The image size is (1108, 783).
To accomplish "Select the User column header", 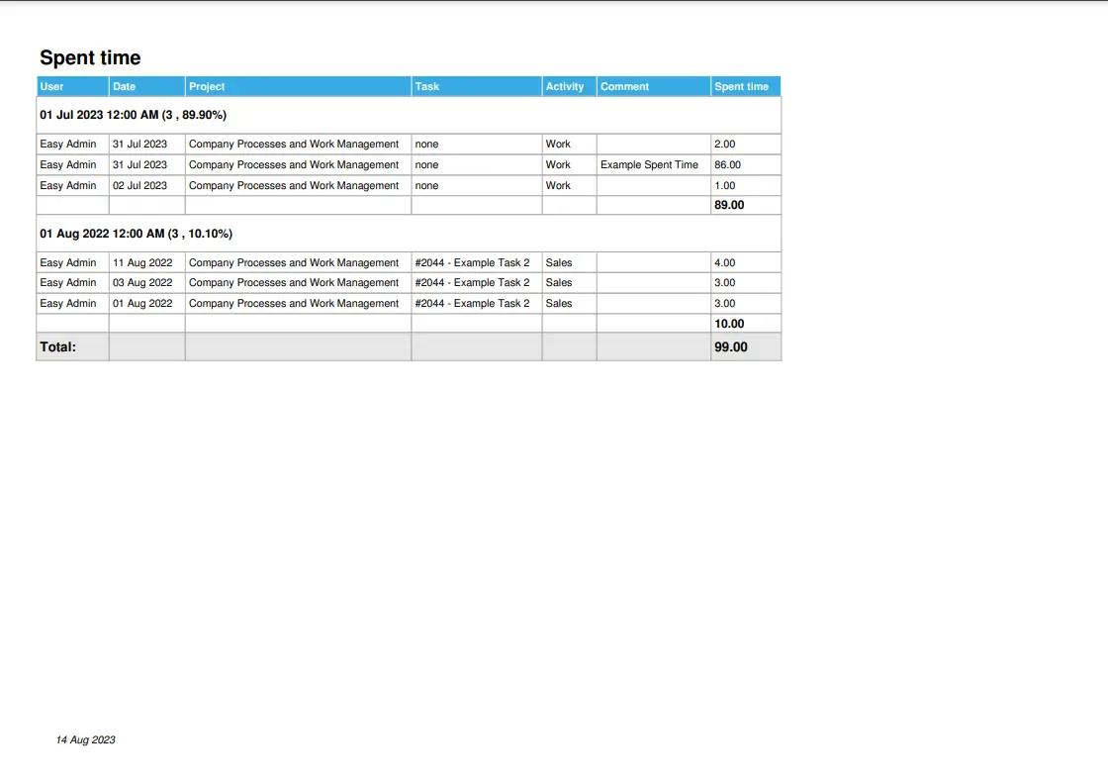I will [52, 86].
